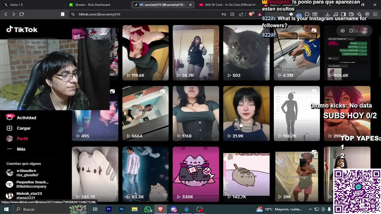Click the Actividad label
The height and width of the screenshot is (214, 381).
[26, 118]
